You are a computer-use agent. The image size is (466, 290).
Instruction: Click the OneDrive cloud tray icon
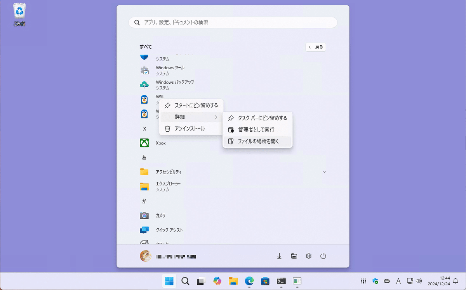(x=387, y=281)
